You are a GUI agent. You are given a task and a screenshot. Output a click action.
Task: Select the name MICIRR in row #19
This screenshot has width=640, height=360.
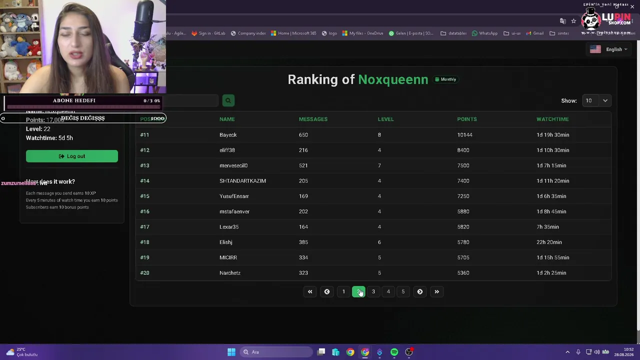[228, 257]
